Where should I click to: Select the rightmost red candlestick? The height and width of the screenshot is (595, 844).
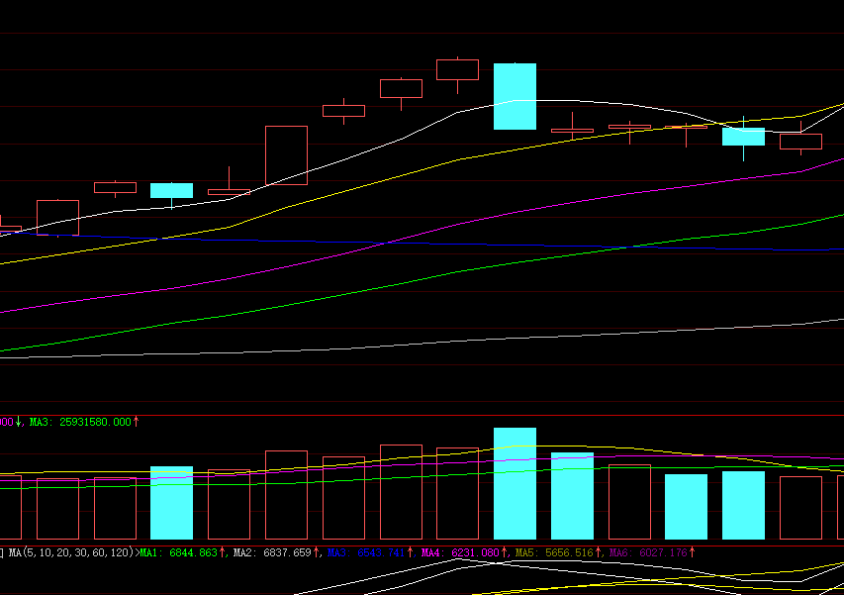800,142
